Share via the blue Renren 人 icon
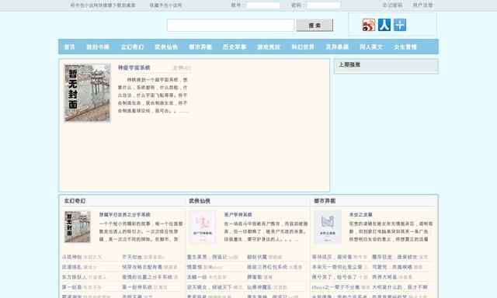497x298 pixels. [384, 25]
